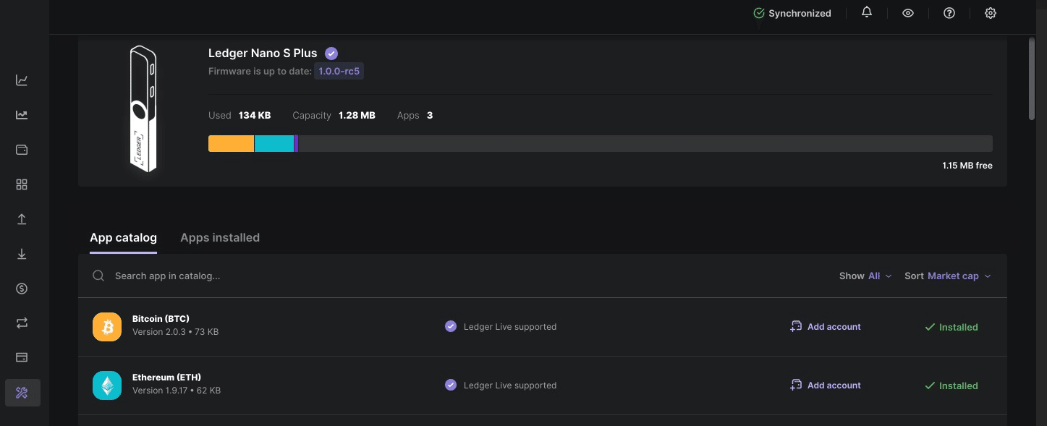
Task: Open the notifications bell icon
Action: click(x=867, y=13)
